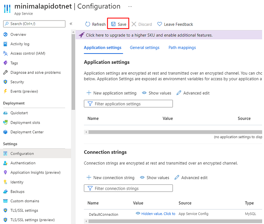Screen dimensions: 264x224
Task: Click the pencil icon for connection strings Advanced edit
Action: 177,177
